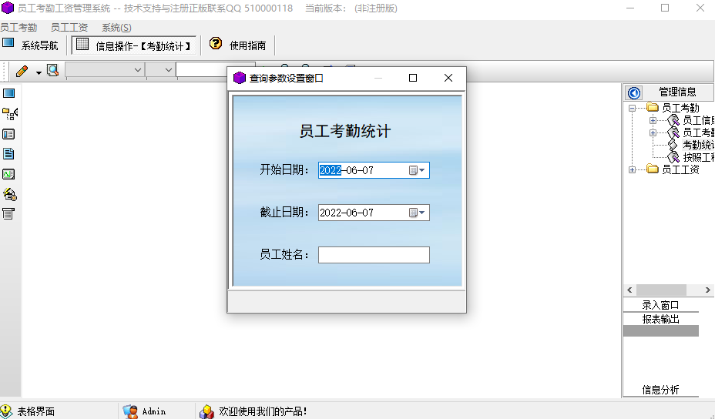
Task: Click the tree panel horizontal scrollbar thumb
Action: pos(661,290)
